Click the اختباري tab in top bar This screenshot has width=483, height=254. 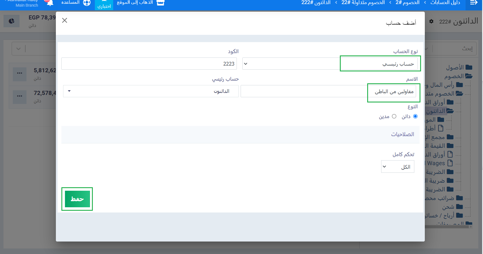[104, 5]
